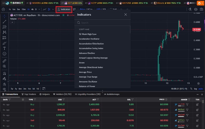Switch to line chart style icon

click(x=45, y=9)
